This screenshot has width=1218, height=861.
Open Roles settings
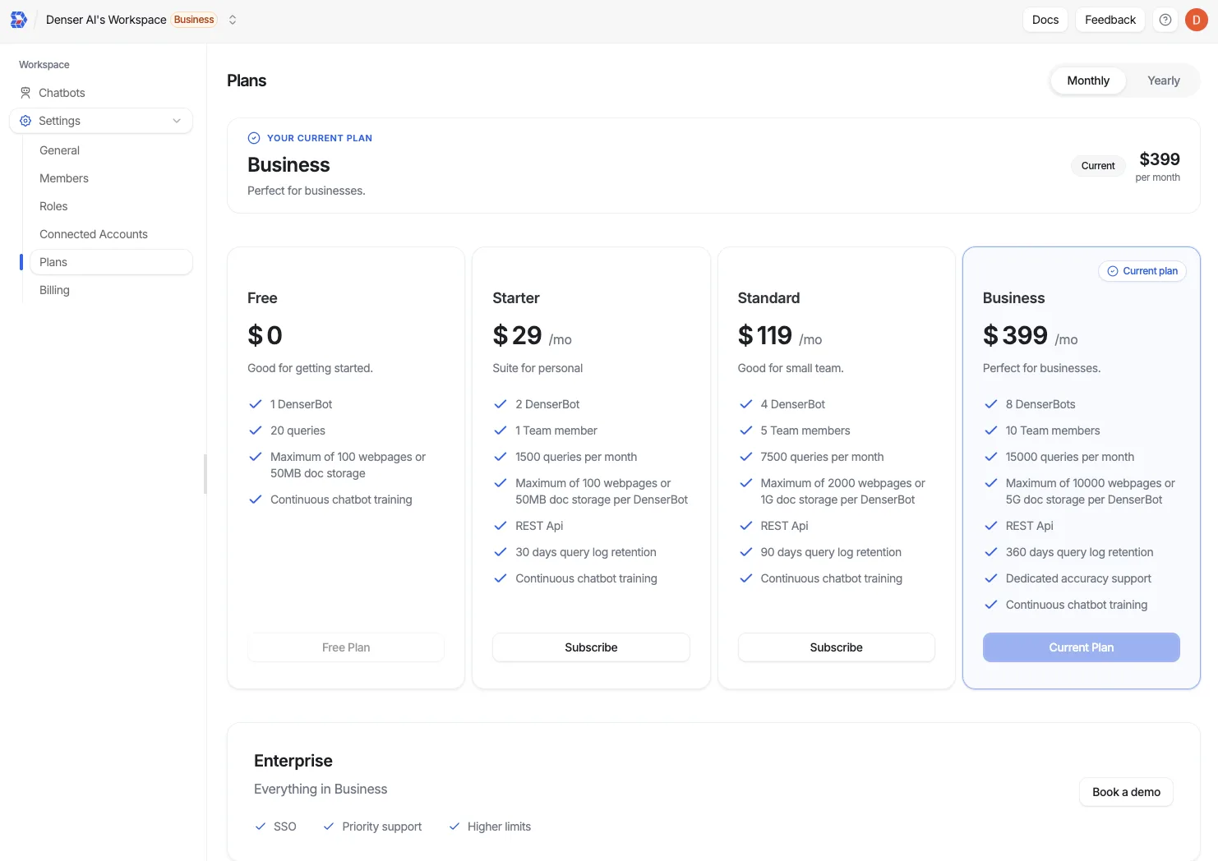(x=53, y=206)
